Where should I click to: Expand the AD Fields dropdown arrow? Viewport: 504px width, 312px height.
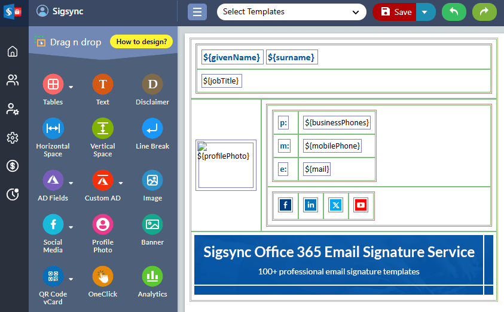coord(71,183)
